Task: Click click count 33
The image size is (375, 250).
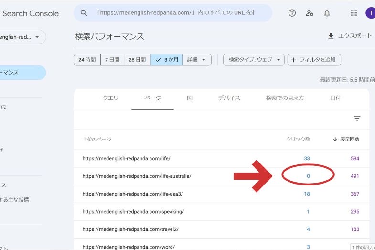Action: (307, 158)
